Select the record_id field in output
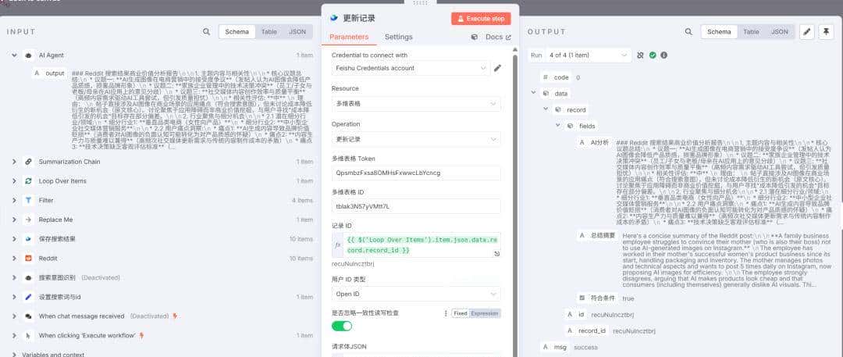Screen dimensions: 843x357 click(587, 330)
